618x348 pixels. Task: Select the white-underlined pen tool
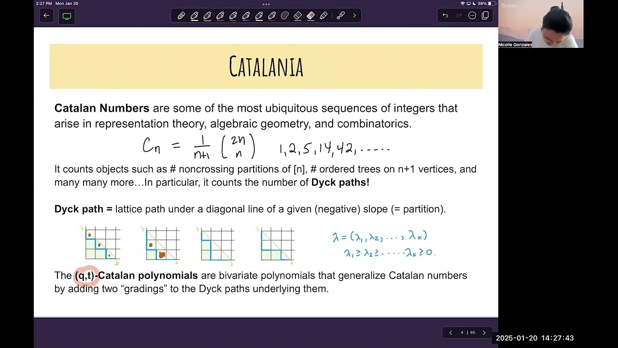click(194, 16)
